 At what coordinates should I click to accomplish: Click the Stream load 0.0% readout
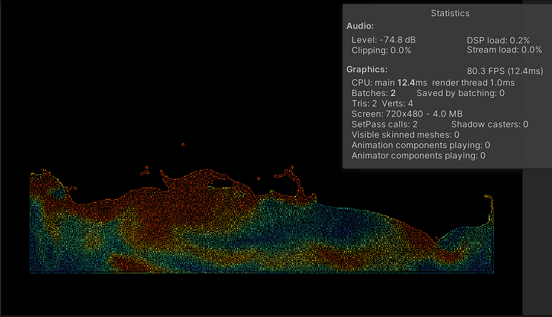pyautogui.click(x=504, y=50)
